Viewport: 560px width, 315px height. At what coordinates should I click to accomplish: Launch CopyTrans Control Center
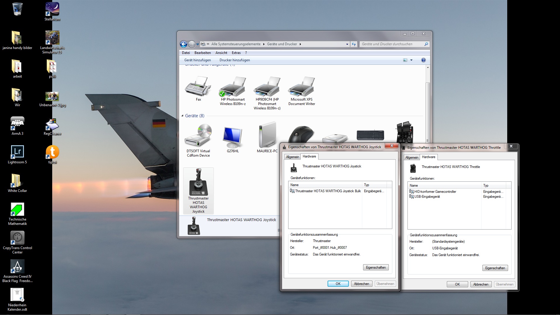pyautogui.click(x=17, y=242)
